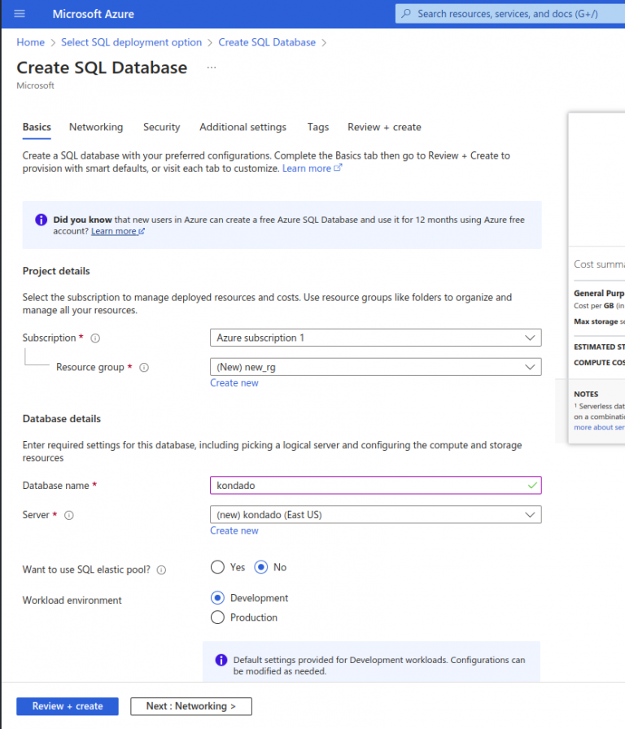Choose Production workload environment

217,618
